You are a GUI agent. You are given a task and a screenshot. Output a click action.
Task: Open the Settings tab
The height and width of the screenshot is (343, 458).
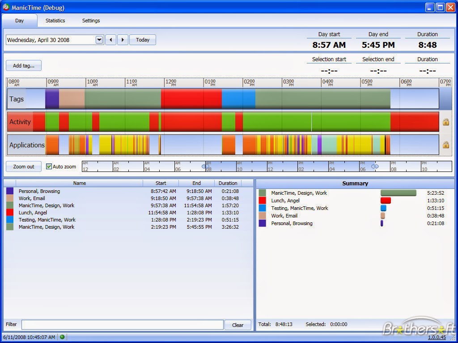[x=91, y=21]
